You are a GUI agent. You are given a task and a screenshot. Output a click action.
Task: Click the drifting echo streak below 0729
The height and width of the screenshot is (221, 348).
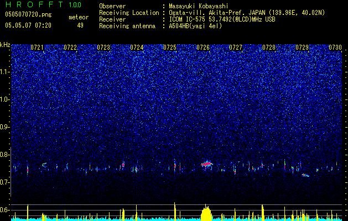(x=305, y=175)
